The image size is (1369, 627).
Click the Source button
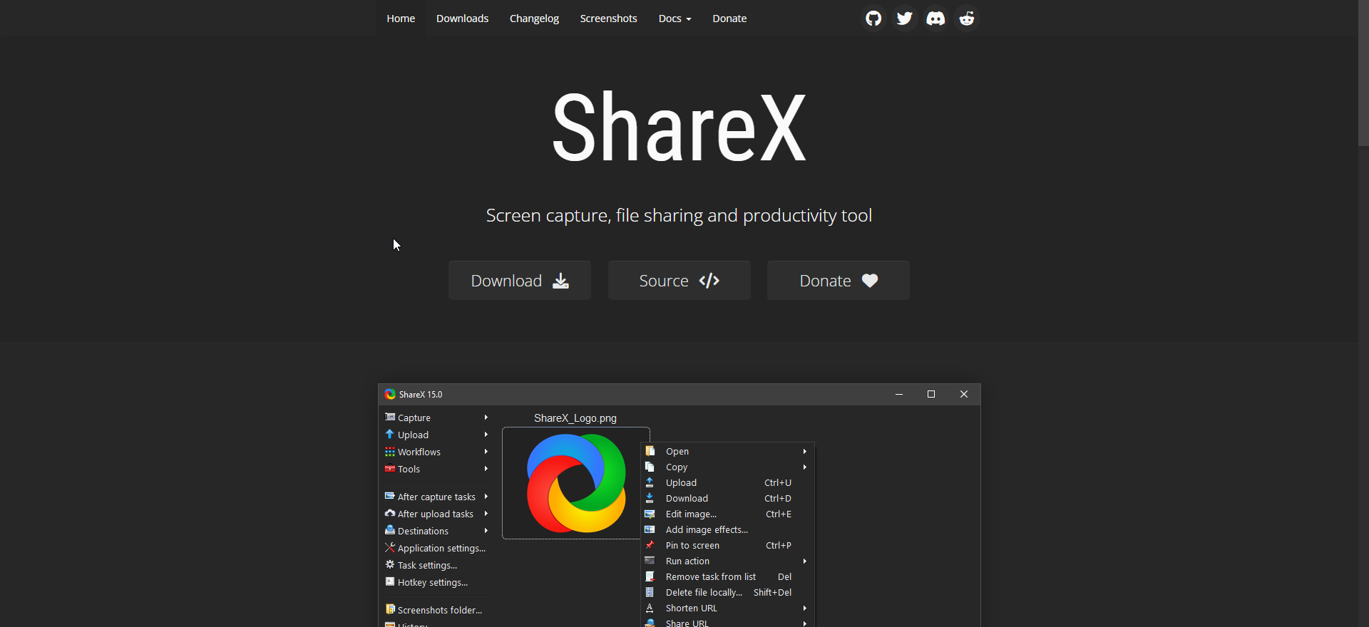[x=680, y=280]
